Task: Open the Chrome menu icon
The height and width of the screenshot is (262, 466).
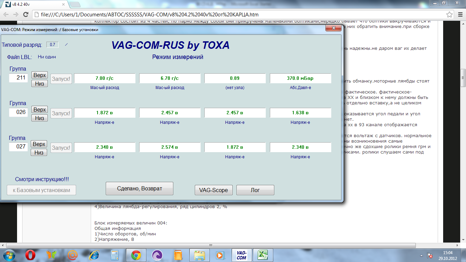Action: click(x=460, y=15)
